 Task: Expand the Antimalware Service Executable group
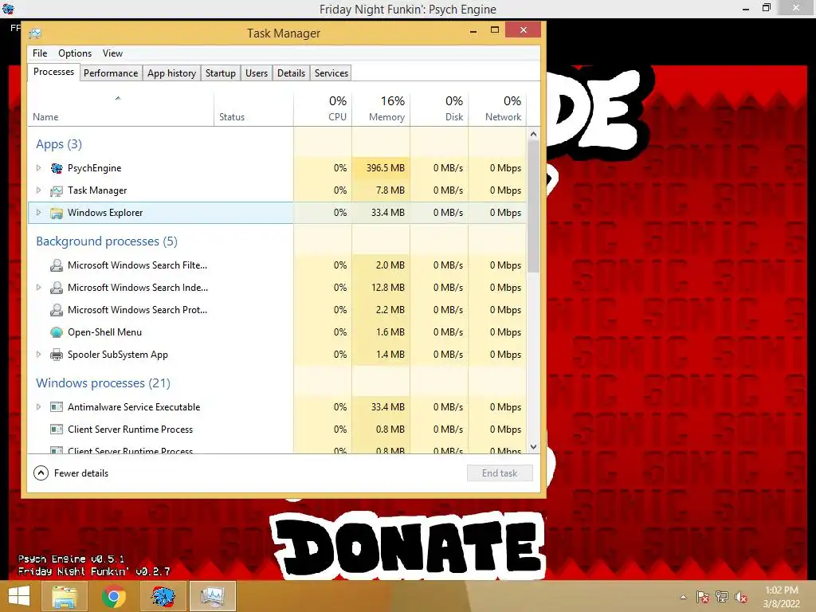(x=38, y=407)
